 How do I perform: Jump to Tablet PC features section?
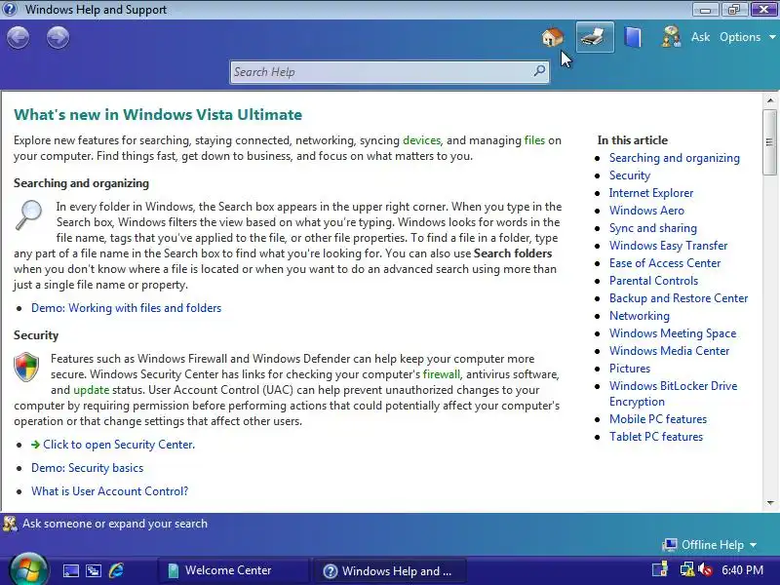point(656,436)
